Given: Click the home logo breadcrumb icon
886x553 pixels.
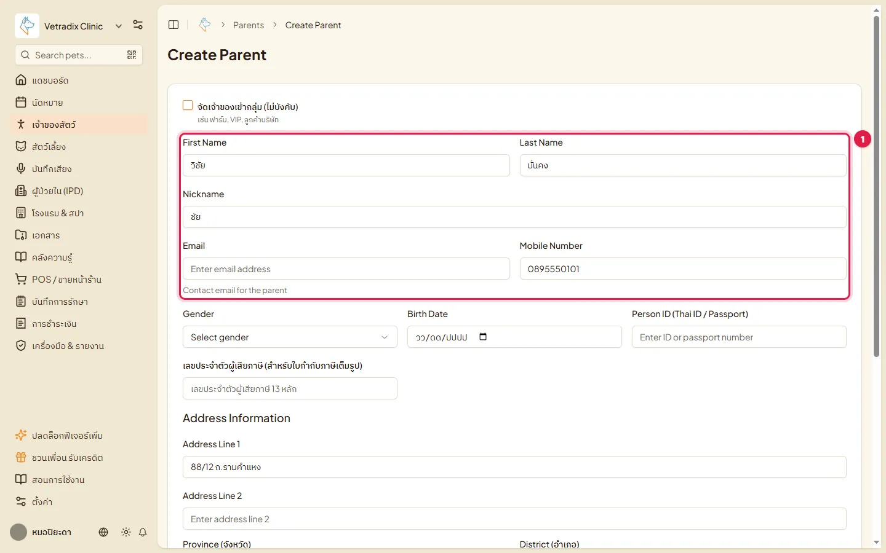Looking at the screenshot, I should point(205,25).
